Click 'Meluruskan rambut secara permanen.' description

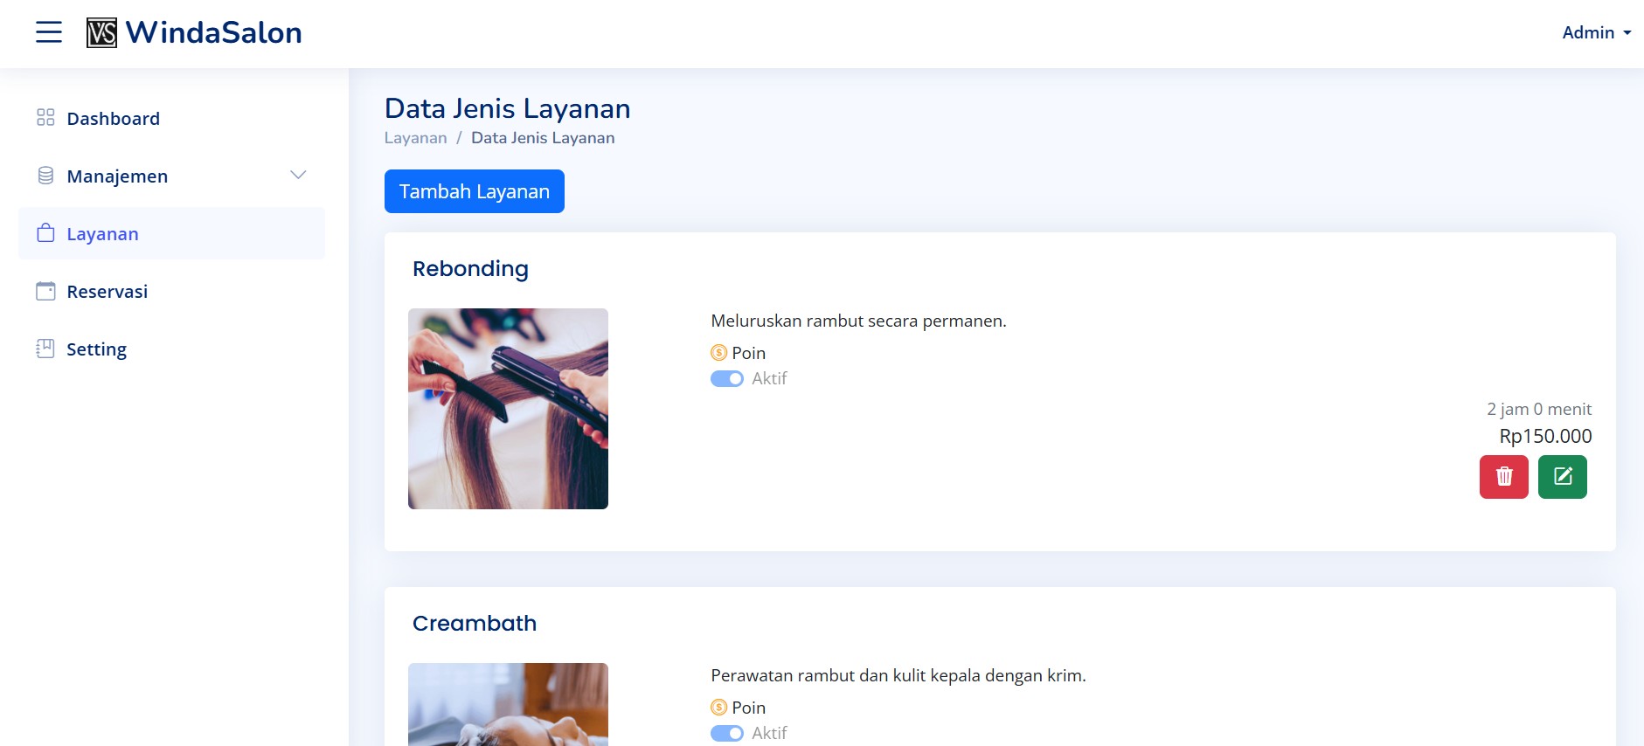(858, 321)
